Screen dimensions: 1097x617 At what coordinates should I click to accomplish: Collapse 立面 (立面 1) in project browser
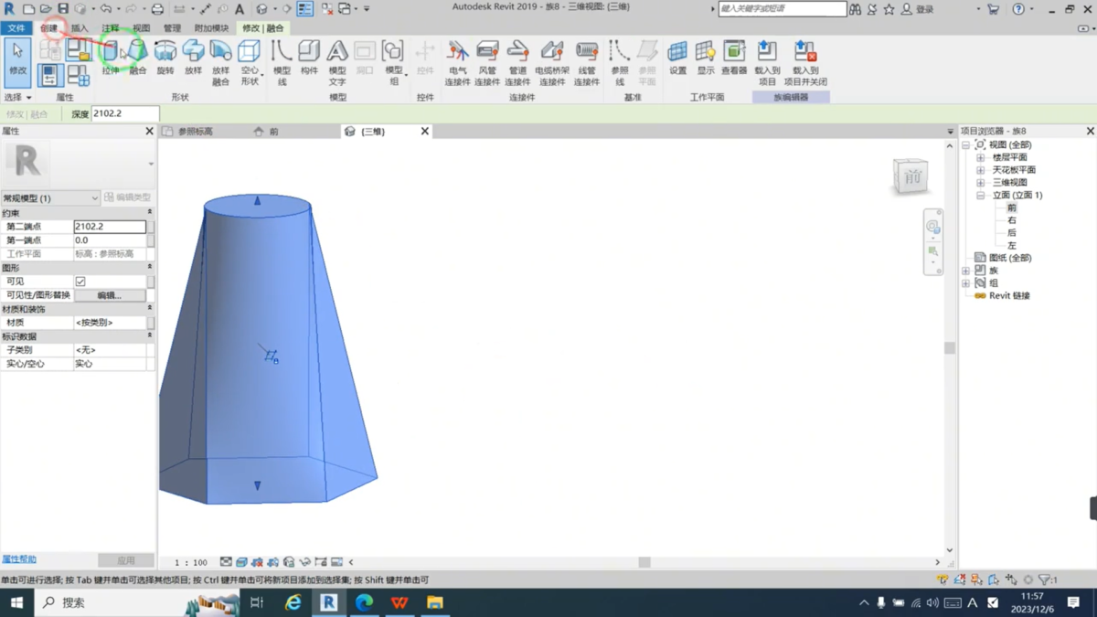coord(981,195)
